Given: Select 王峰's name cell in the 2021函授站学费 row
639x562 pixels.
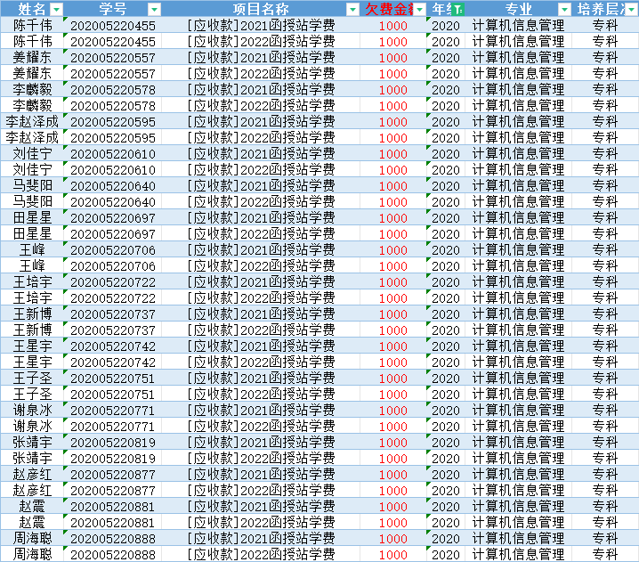Looking at the screenshot, I should 33,250.
